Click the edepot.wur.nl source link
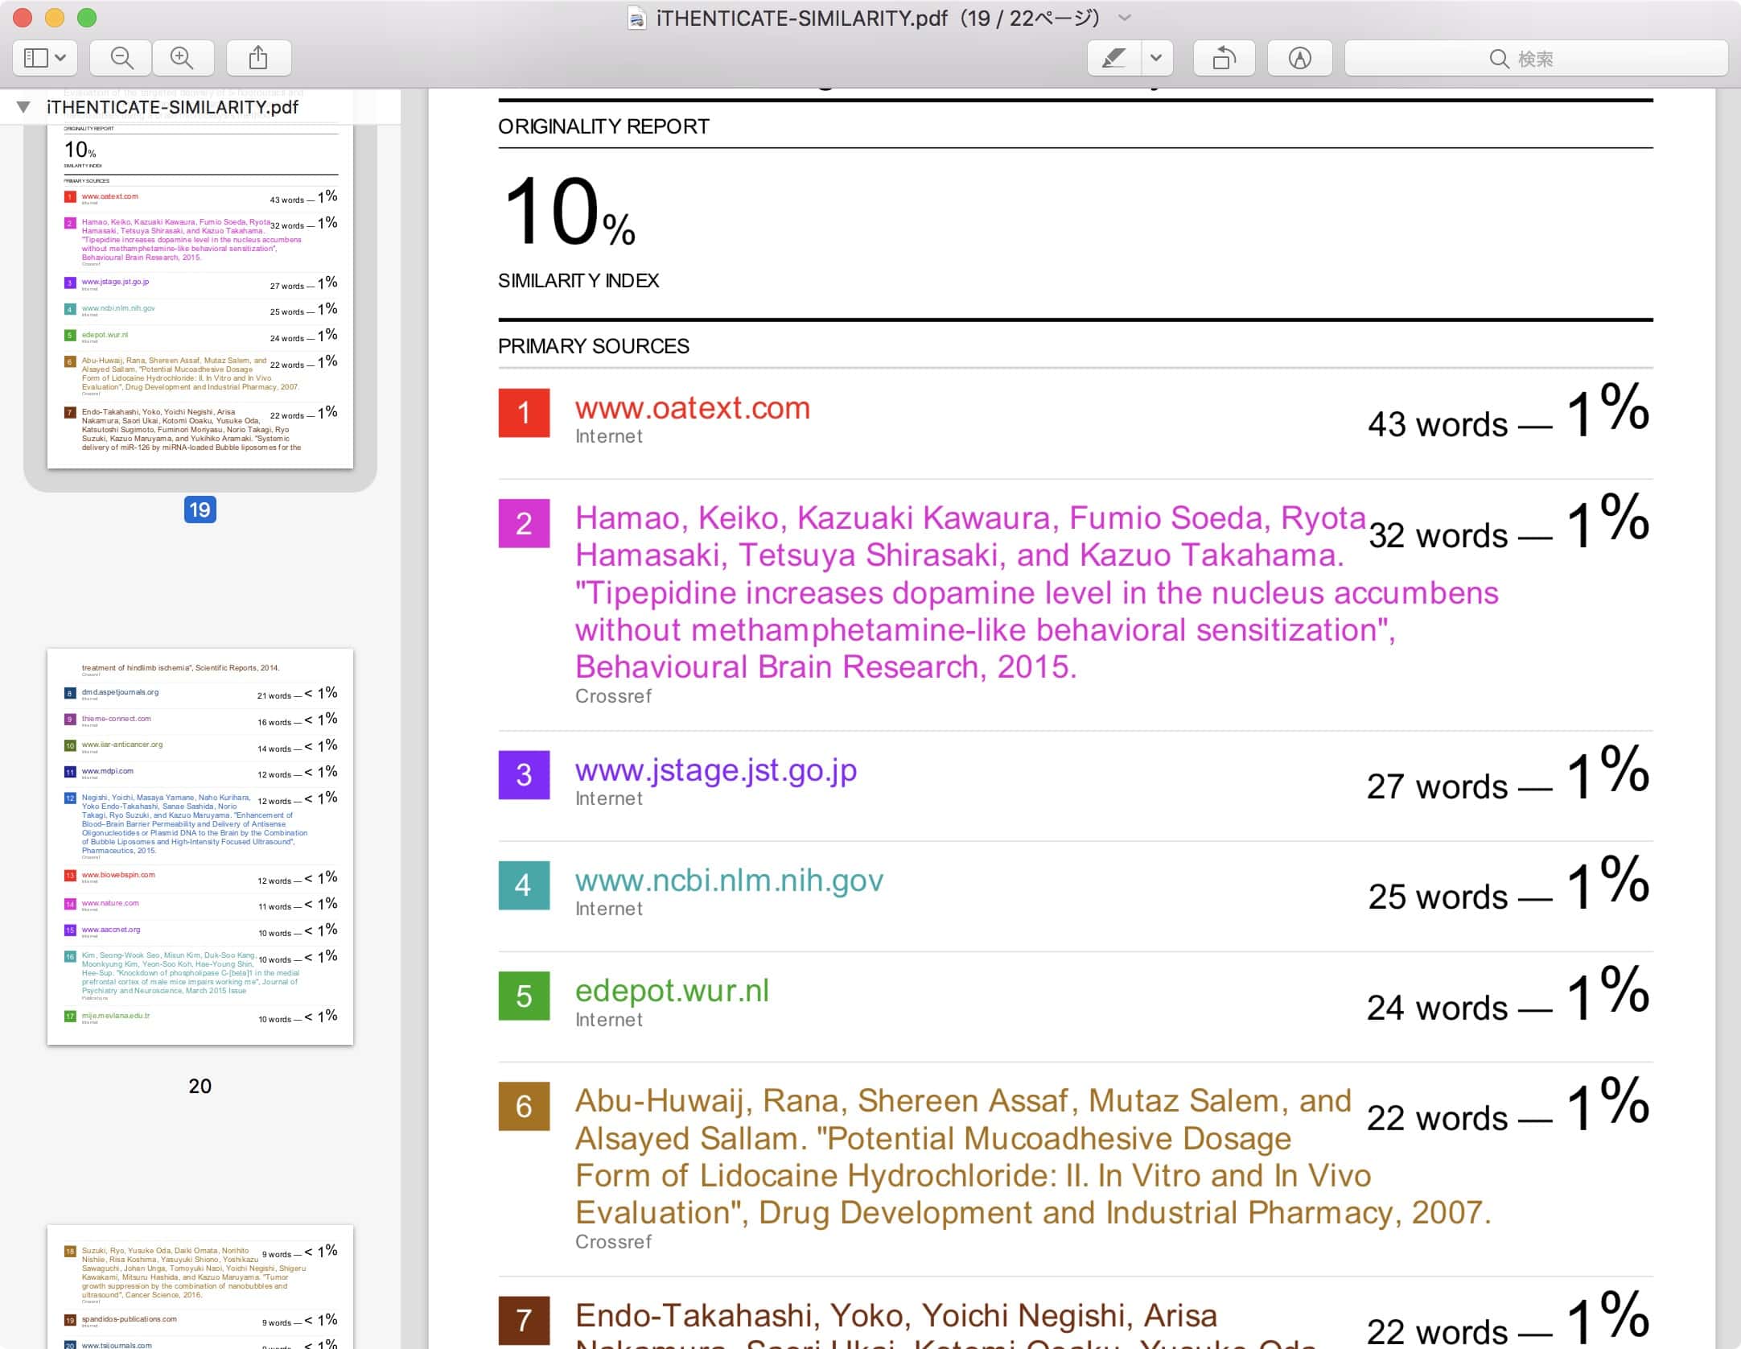Screen dimensions: 1741x1349 (672, 991)
